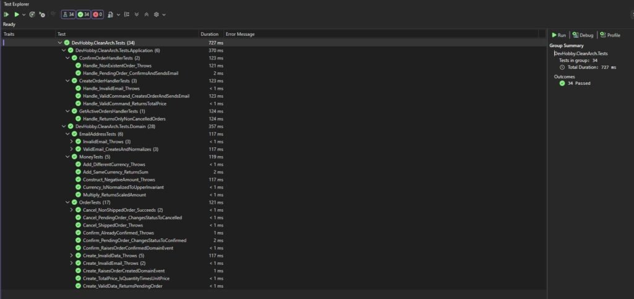Expand Cancel_NonShippedOrder_Succeeds (2) node
The image size is (634, 299).
tap(72, 210)
